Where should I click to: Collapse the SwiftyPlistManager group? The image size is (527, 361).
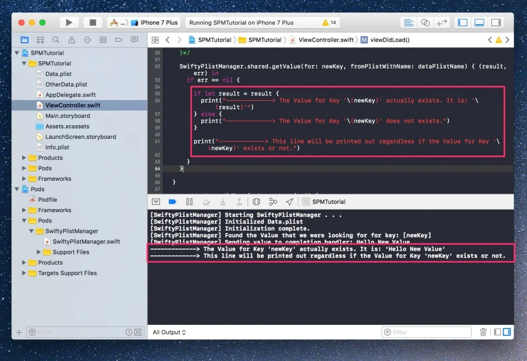click(x=31, y=231)
